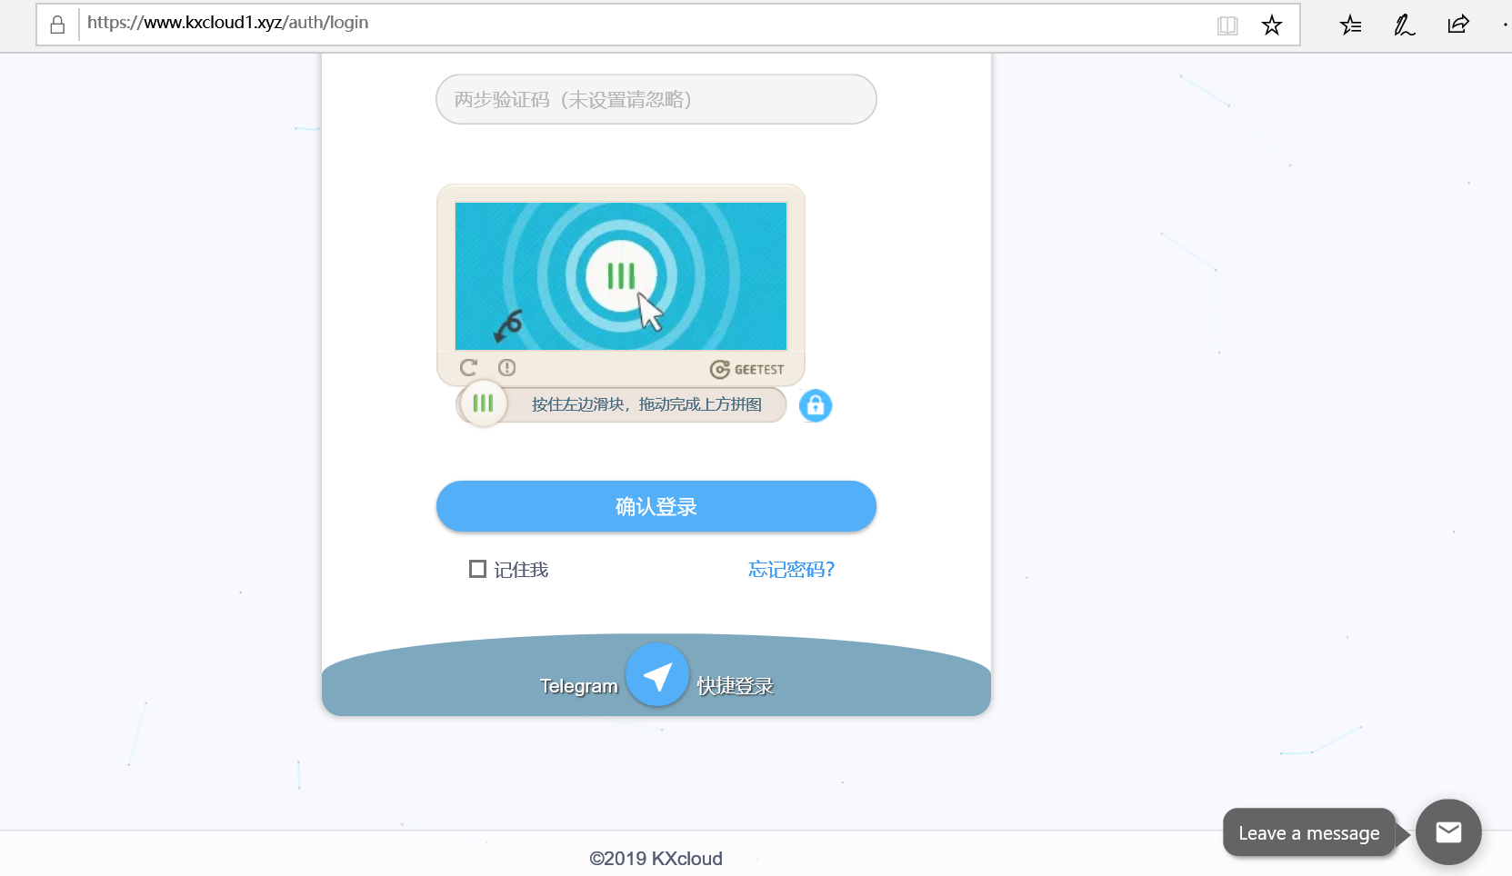Click the 两步验证码 input field
1512x876 pixels.
click(656, 99)
